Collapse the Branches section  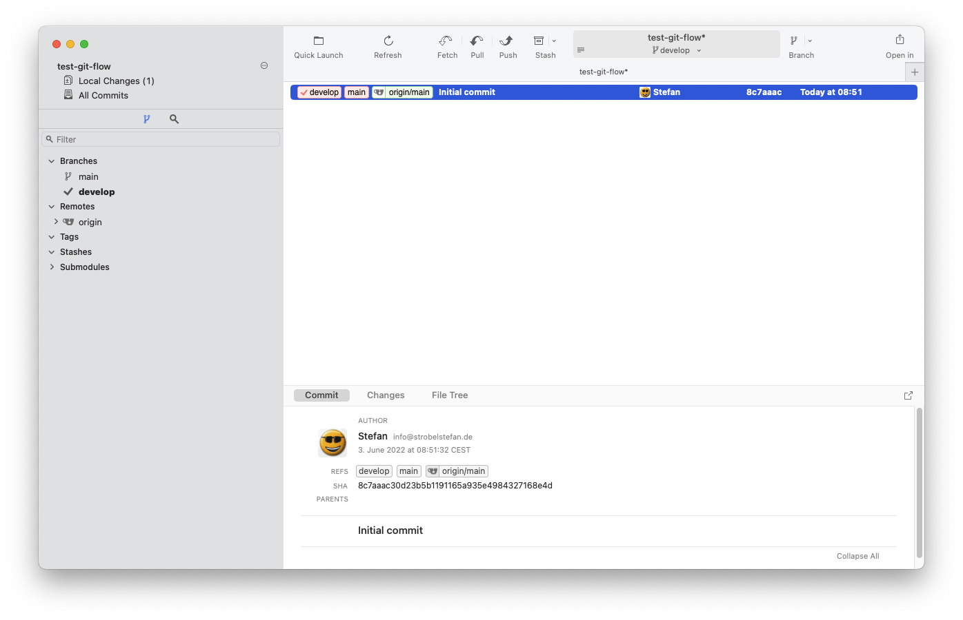[52, 161]
